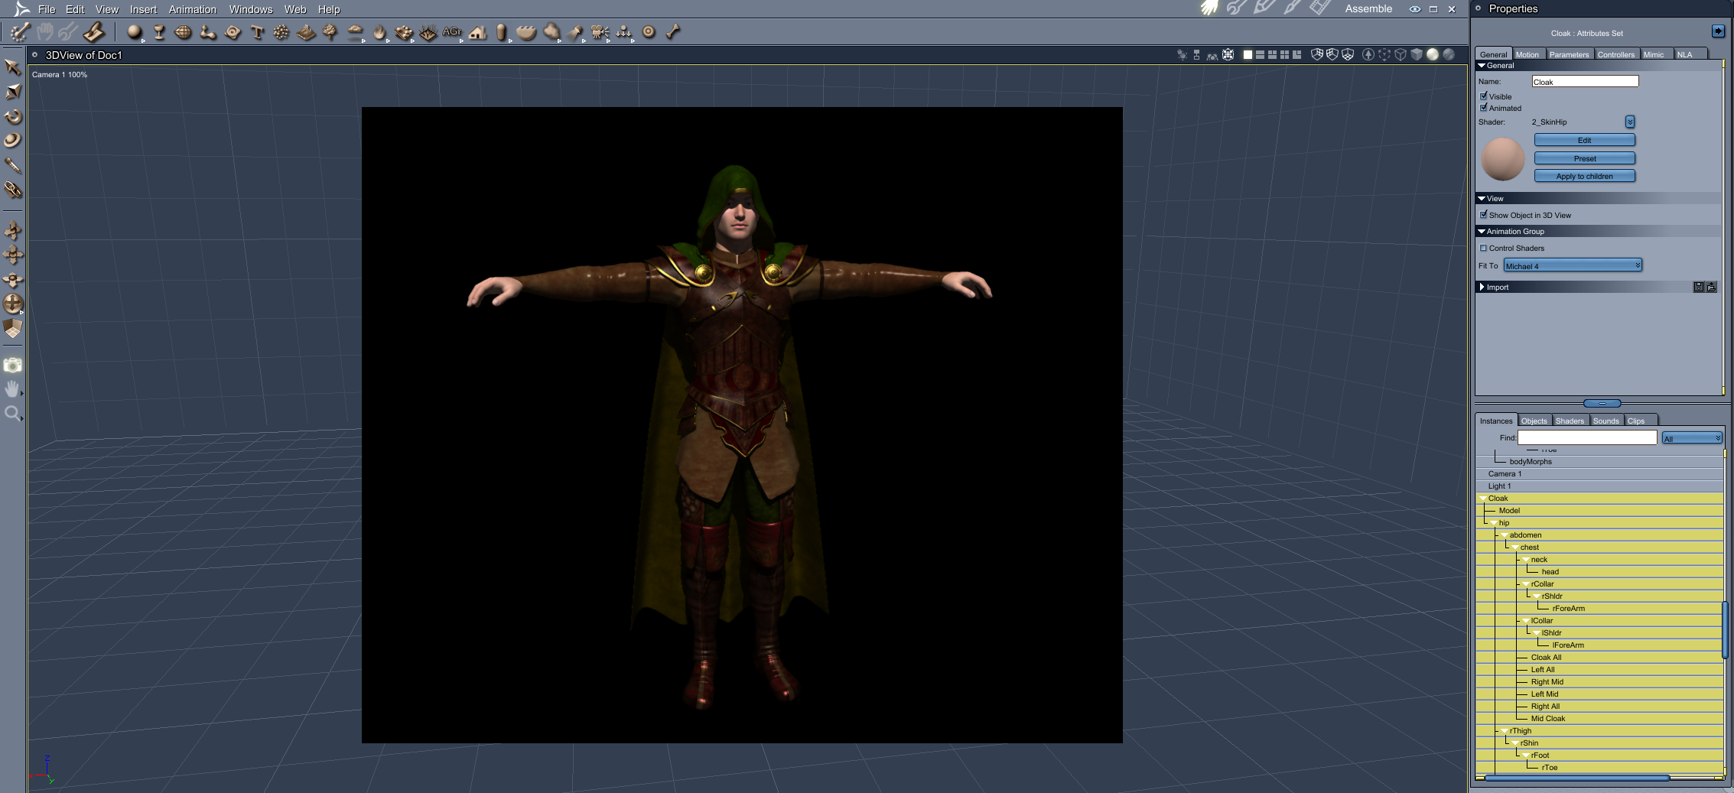Open the Texture room brush icon
Screen dimensions: 1734x793
click(1291, 8)
